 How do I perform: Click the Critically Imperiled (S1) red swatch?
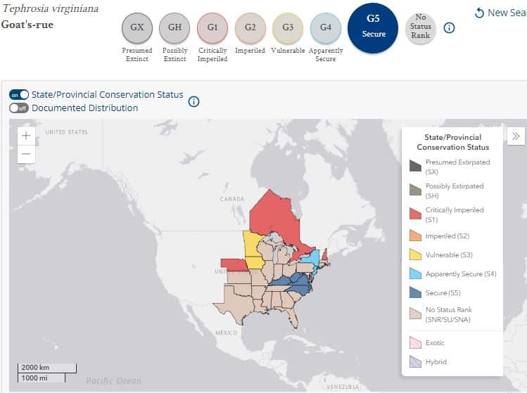coord(415,213)
